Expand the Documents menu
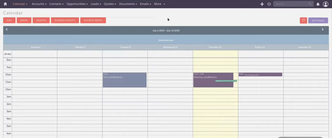 pyautogui.click(x=128, y=4)
